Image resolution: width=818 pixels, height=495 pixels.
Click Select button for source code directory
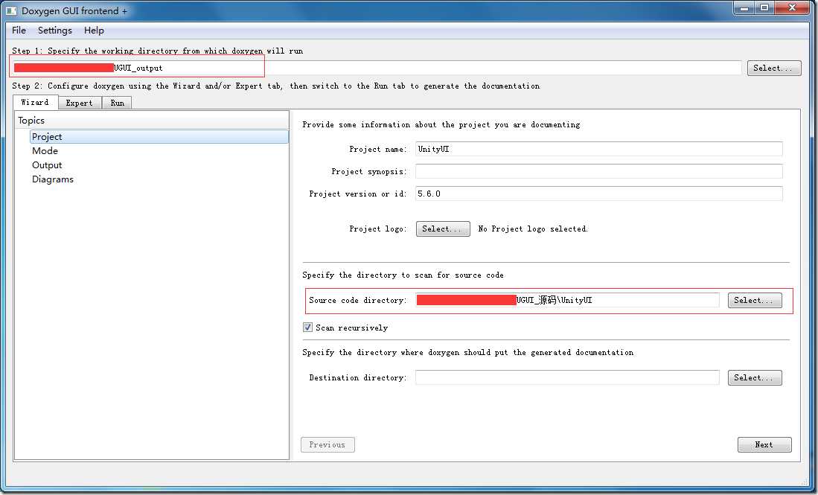coord(754,300)
